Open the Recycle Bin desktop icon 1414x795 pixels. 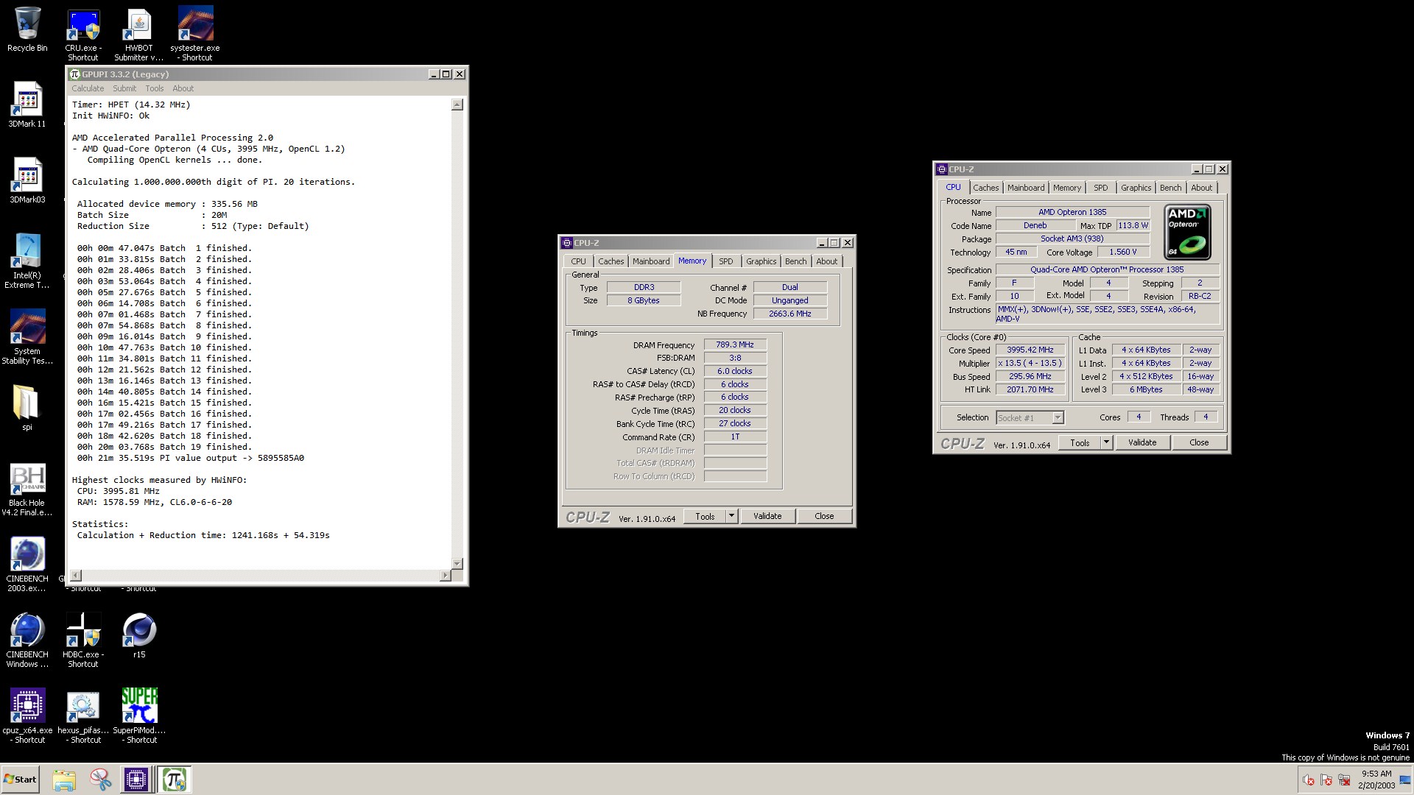pos(27,29)
